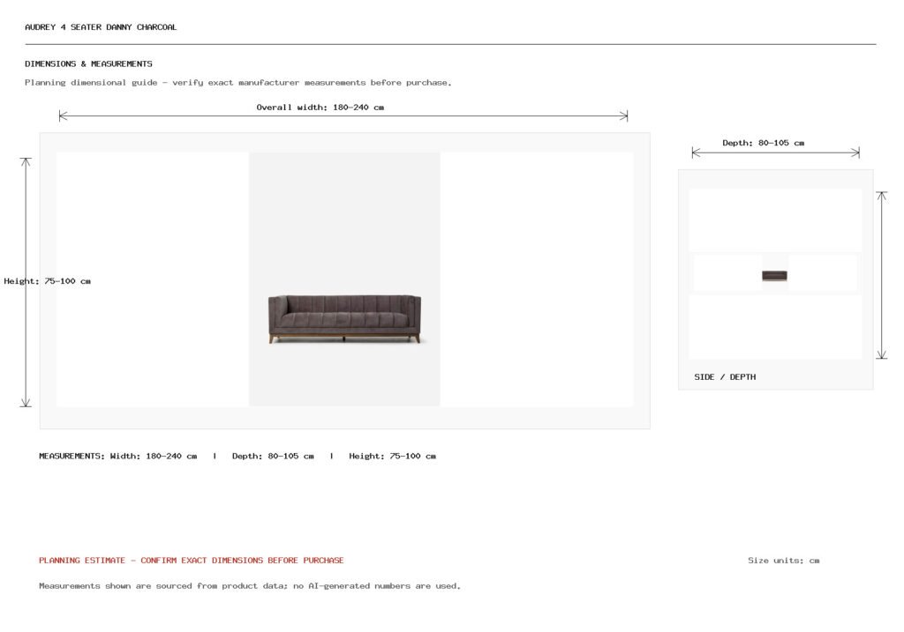Select the "SIDE / DEPTH" caption

click(x=725, y=377)
